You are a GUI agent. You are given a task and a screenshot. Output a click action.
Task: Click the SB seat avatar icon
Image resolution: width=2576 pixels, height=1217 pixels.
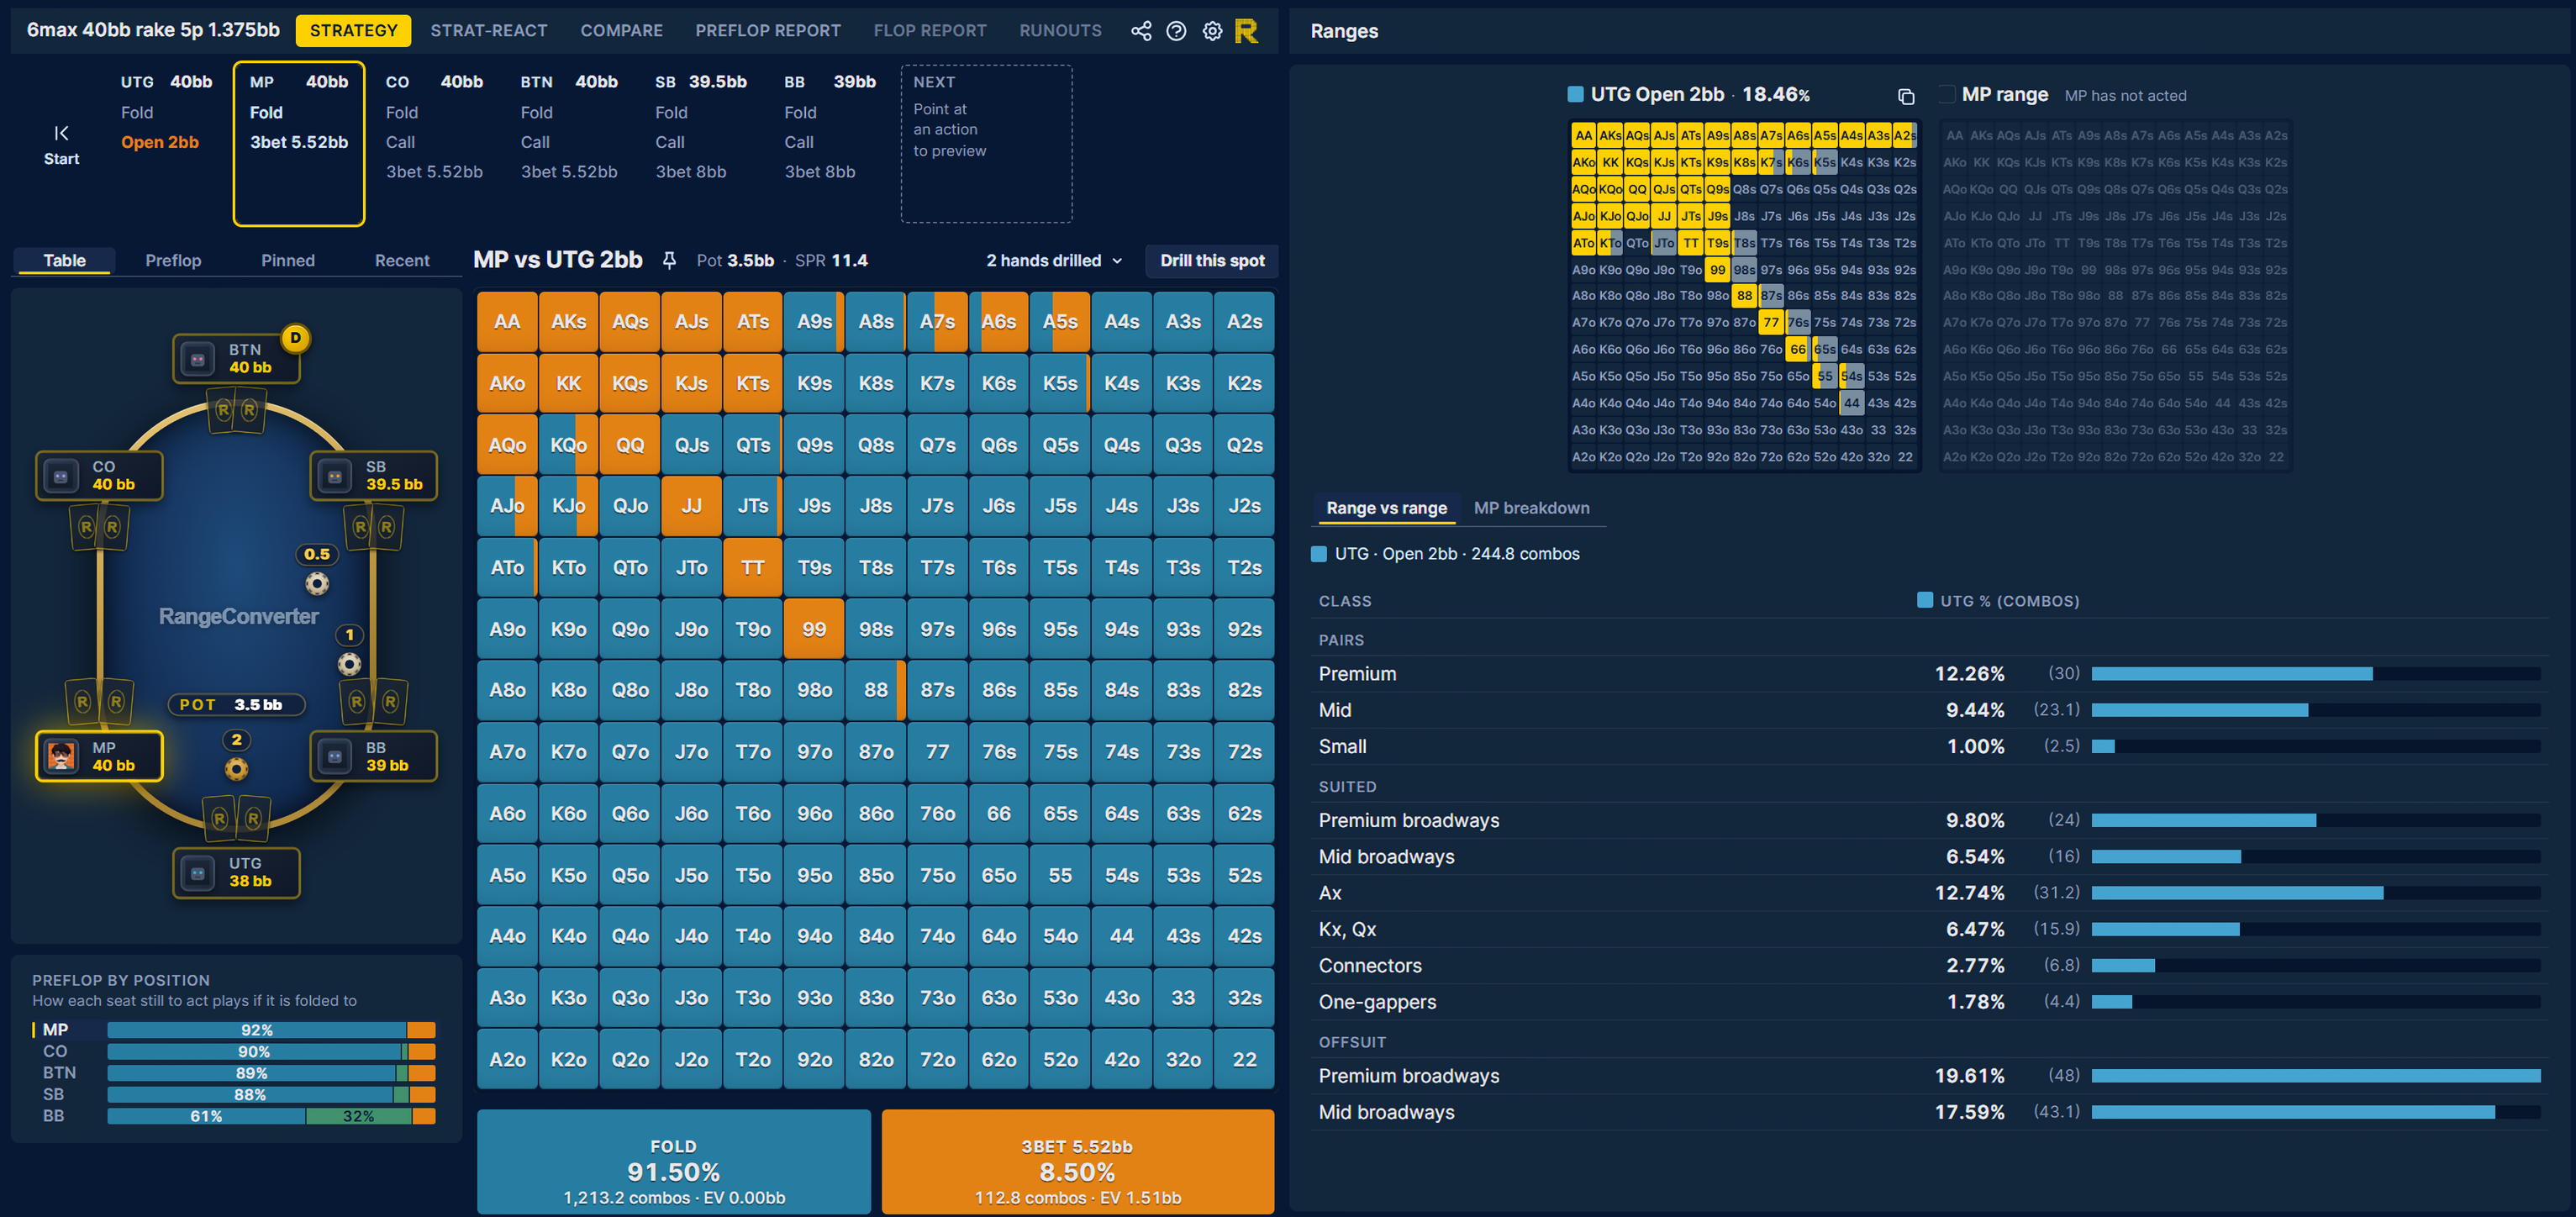pyautogui.click(x=335, y=475)
